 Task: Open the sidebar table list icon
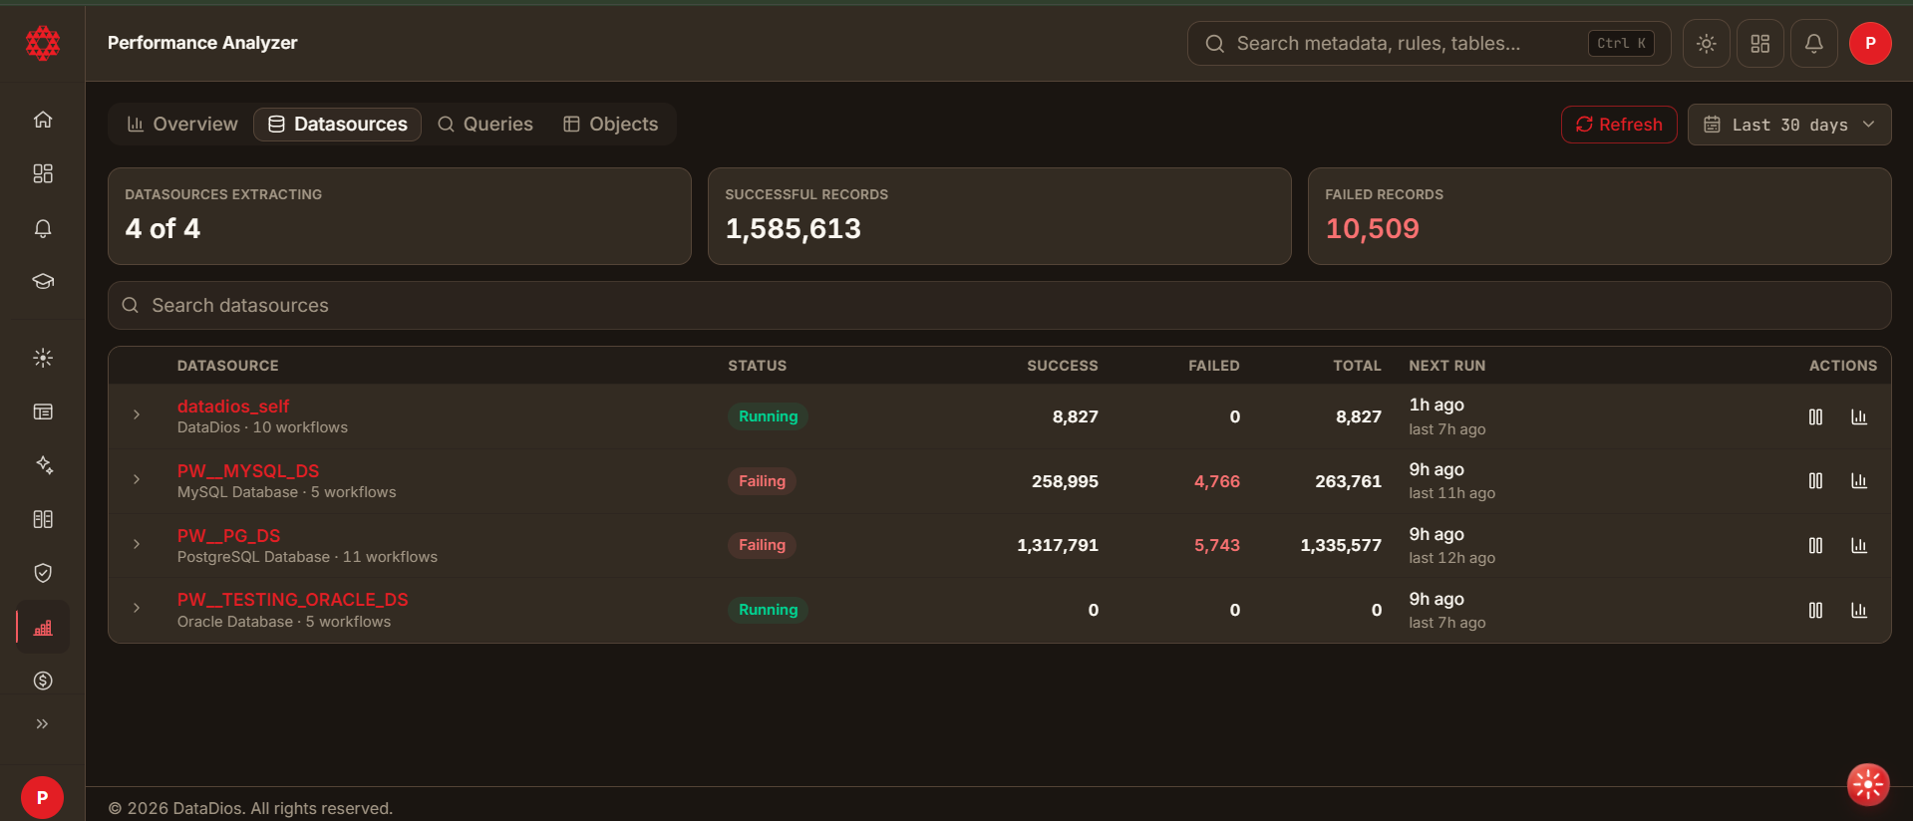(x=43, y=411)
